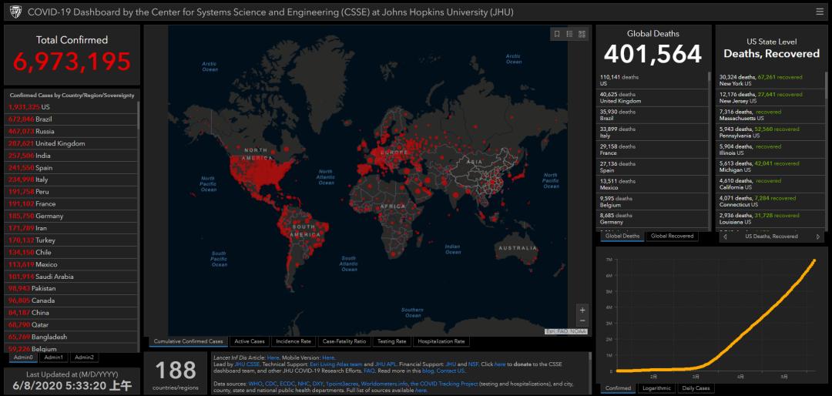Select the Global Deaths tab
Screen dimensions: 832x396
click(x=623, y=237)
